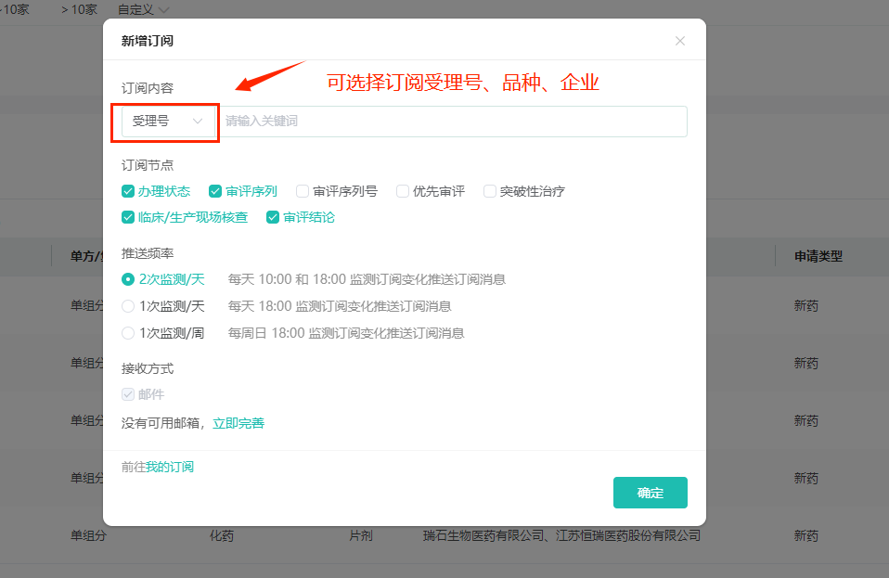This screenshot has height=578, width=889.
Task: Click the 邮件 receive method checkbox
Action: [x=128, y=394]
